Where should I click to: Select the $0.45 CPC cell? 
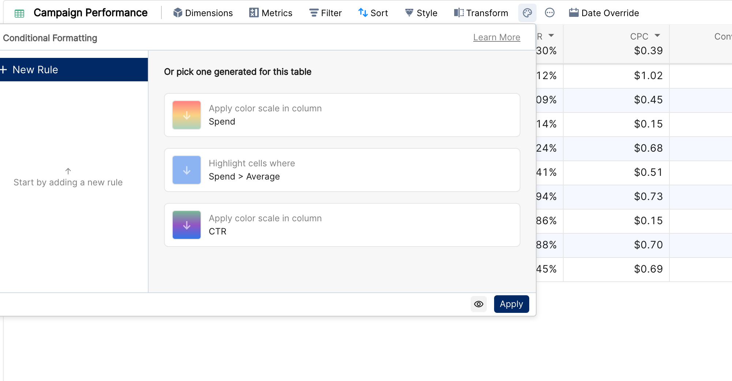pos(616,100)
